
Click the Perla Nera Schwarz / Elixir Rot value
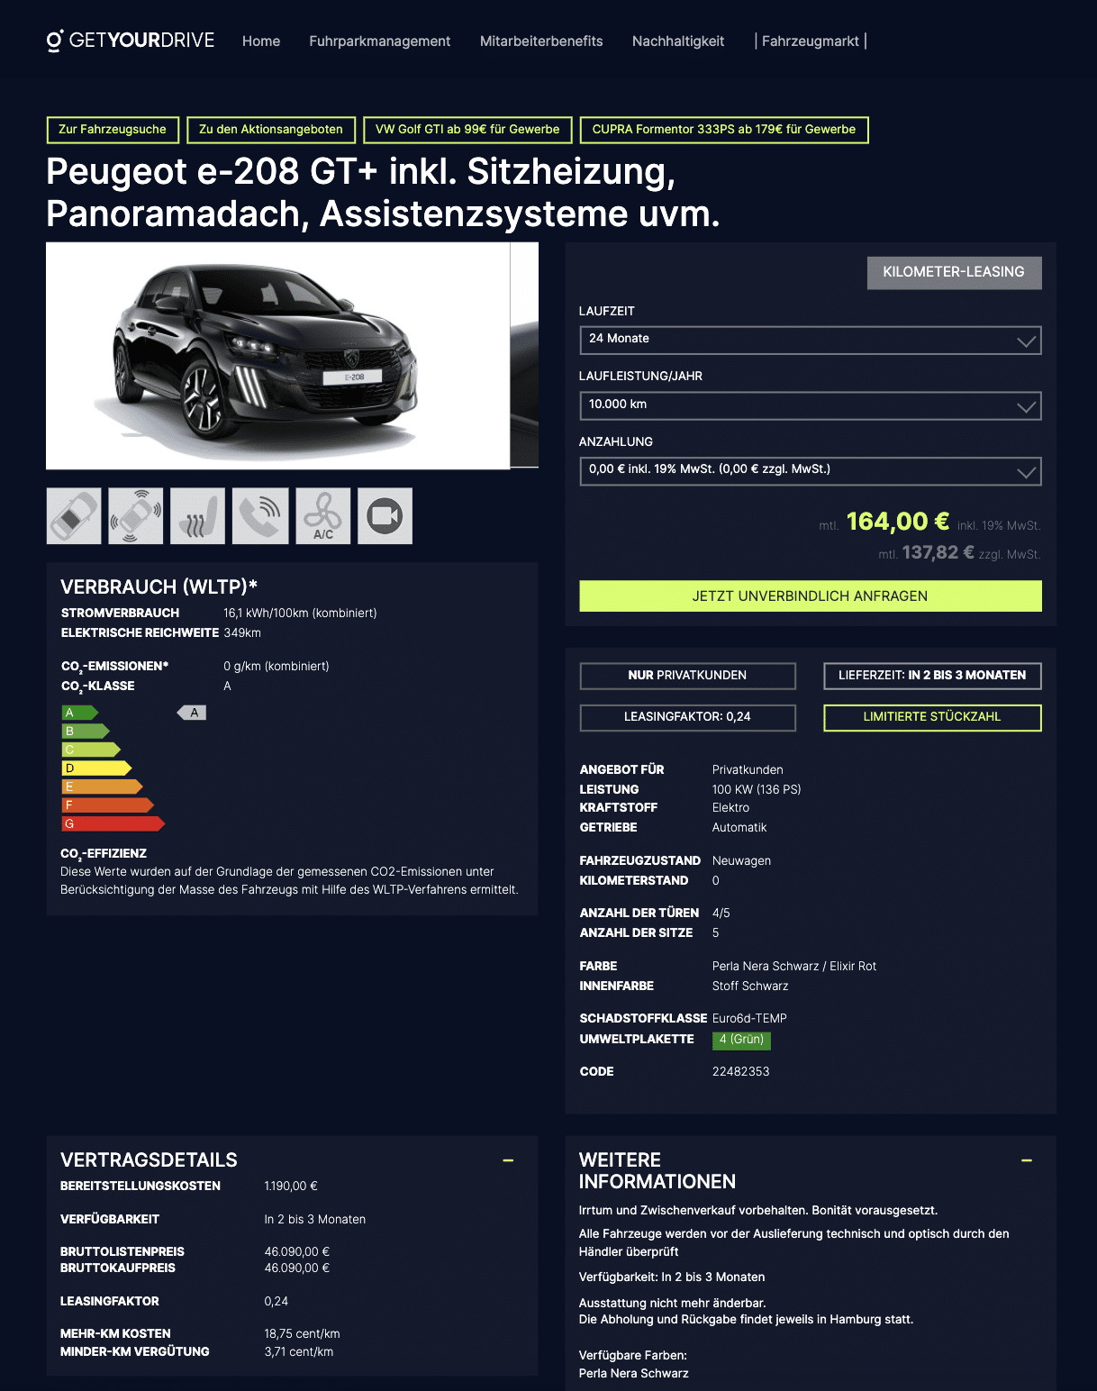click(794, 967)
